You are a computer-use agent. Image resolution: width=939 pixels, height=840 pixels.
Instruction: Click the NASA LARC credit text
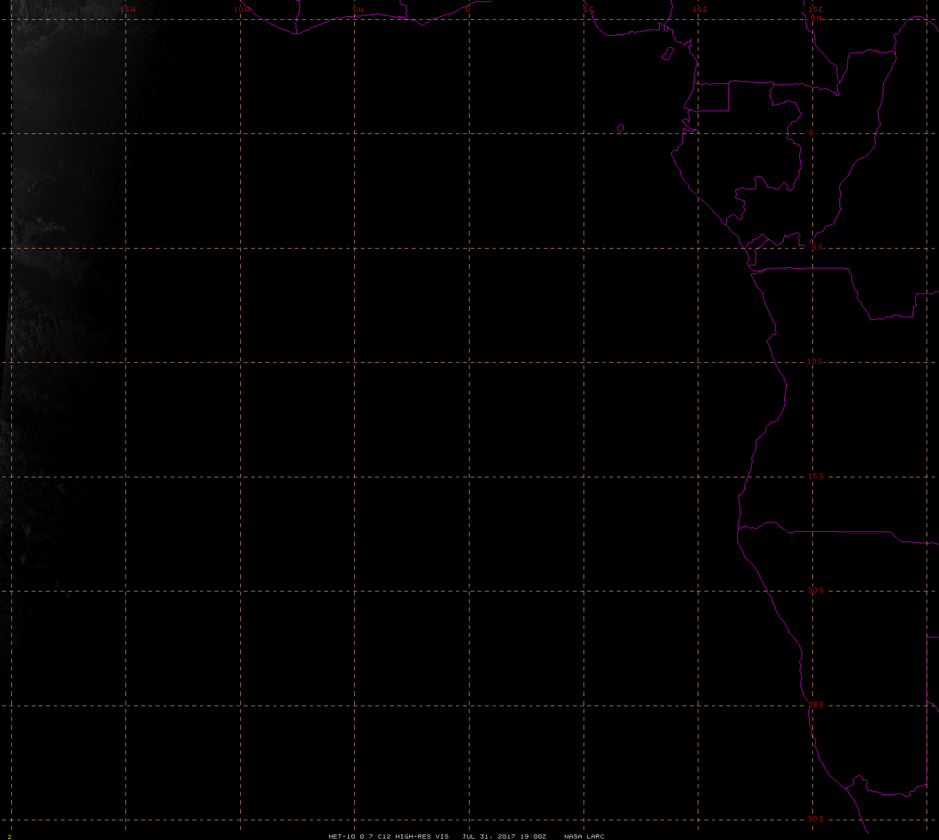(x=584, y=837)
